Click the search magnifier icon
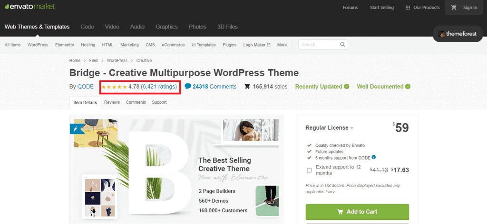Screen dimensions: 487x224 point(342,45)
